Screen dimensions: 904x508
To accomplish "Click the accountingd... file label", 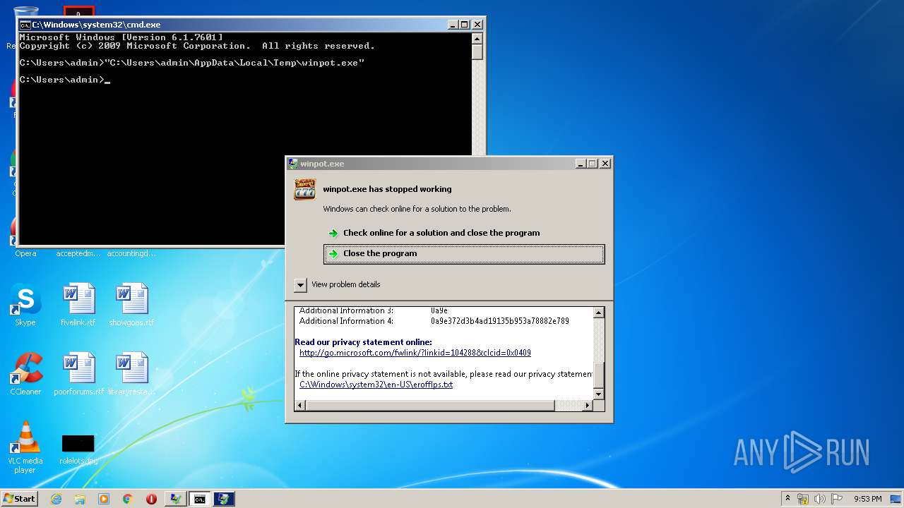I will click(x=131, y=253).
